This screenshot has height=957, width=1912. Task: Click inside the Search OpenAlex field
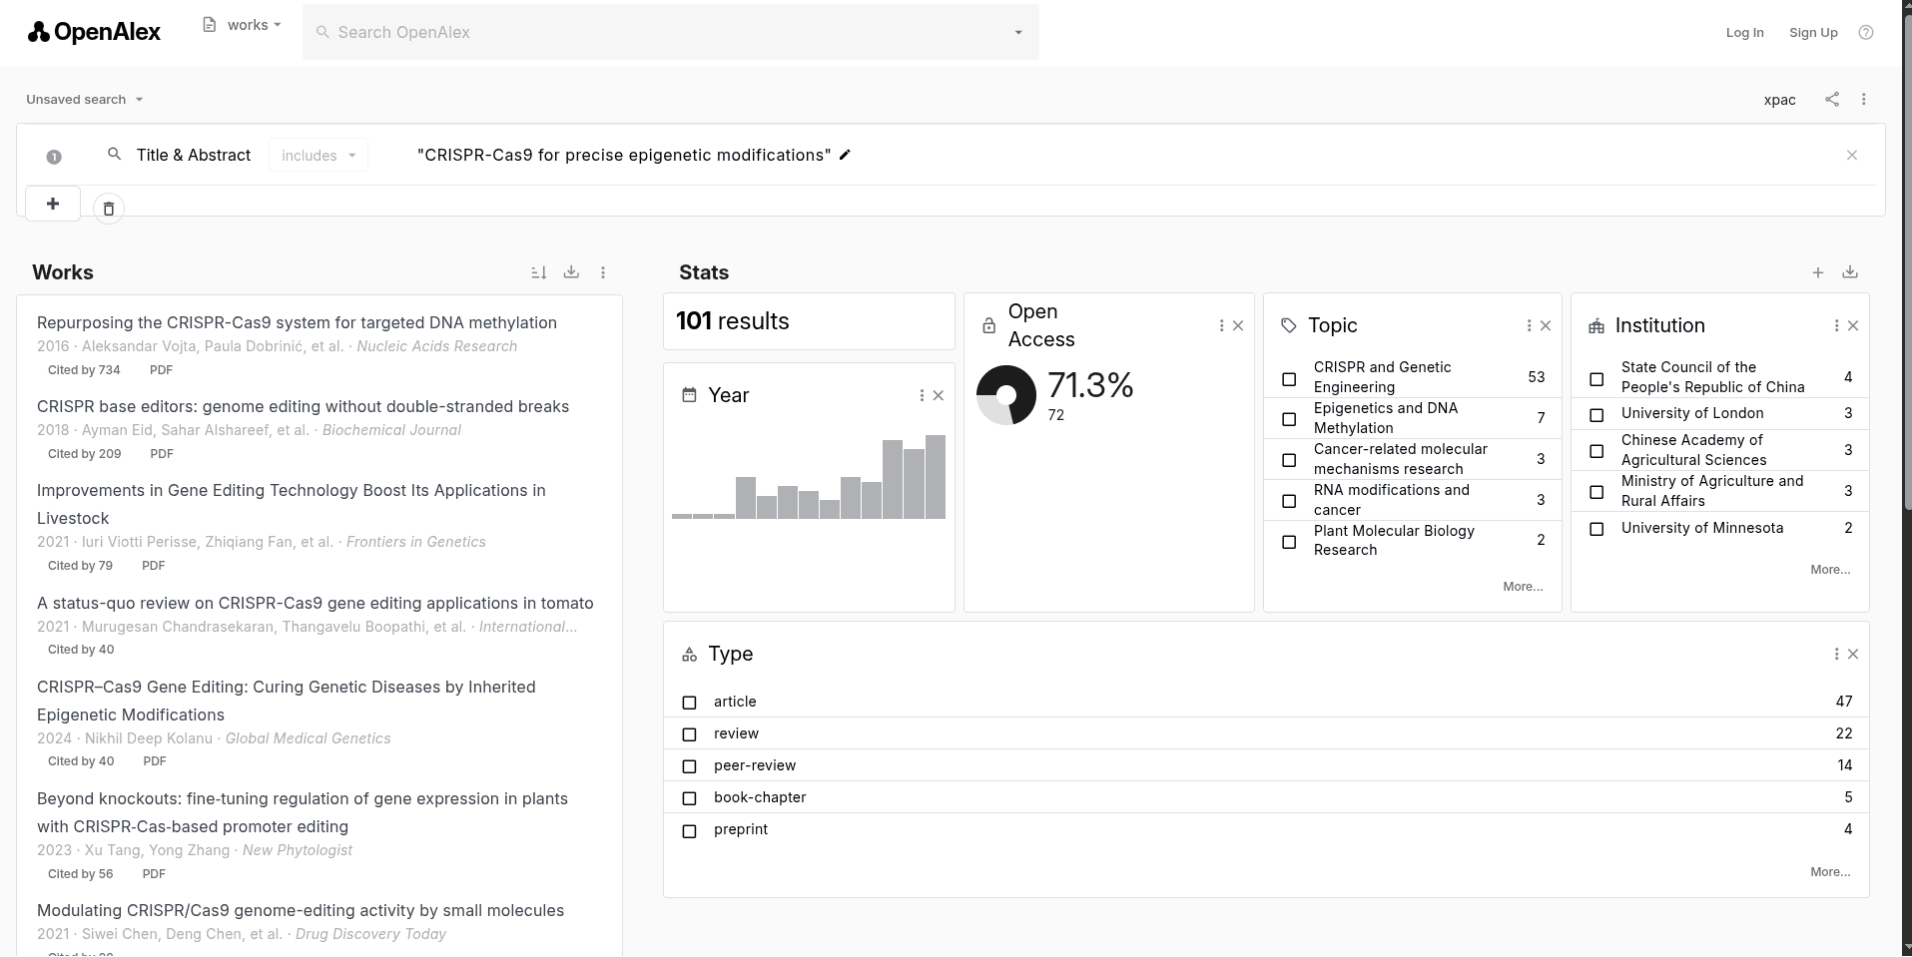[x=659, y=32]
